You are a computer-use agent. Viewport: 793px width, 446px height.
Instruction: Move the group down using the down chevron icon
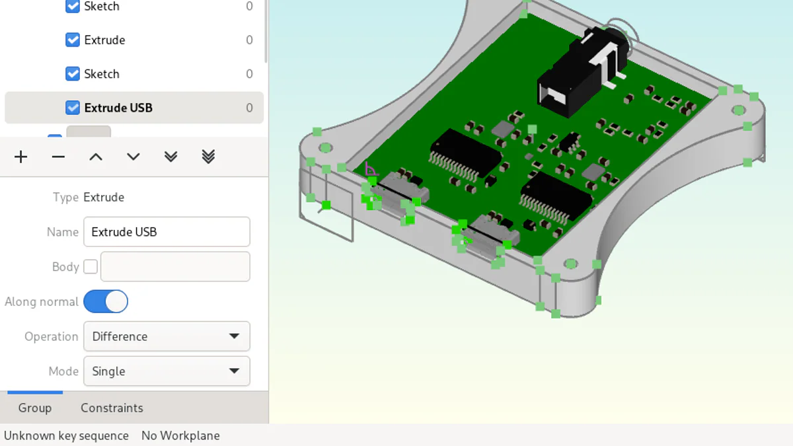[132, 157]
